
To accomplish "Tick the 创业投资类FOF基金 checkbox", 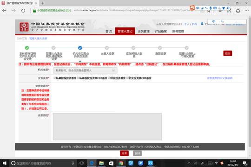I will (x=127, y=78).
